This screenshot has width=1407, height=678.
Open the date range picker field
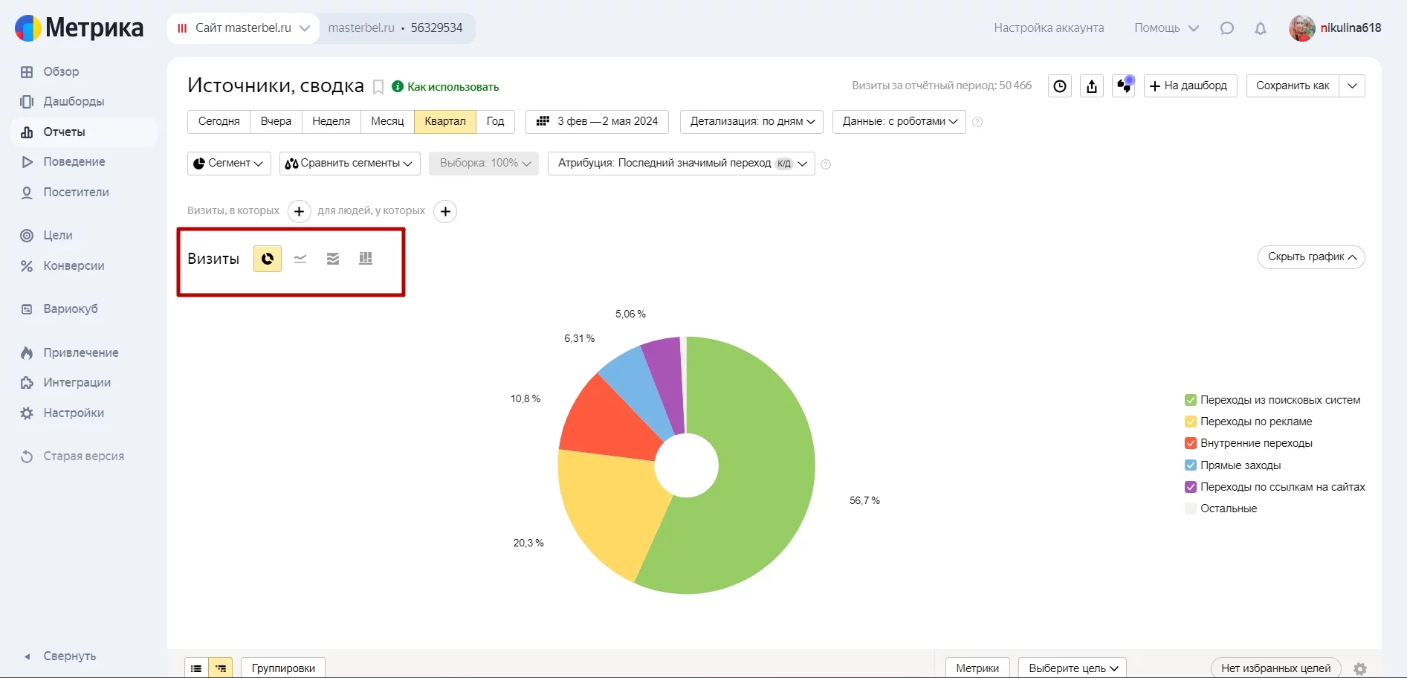[x=597, y=121]
